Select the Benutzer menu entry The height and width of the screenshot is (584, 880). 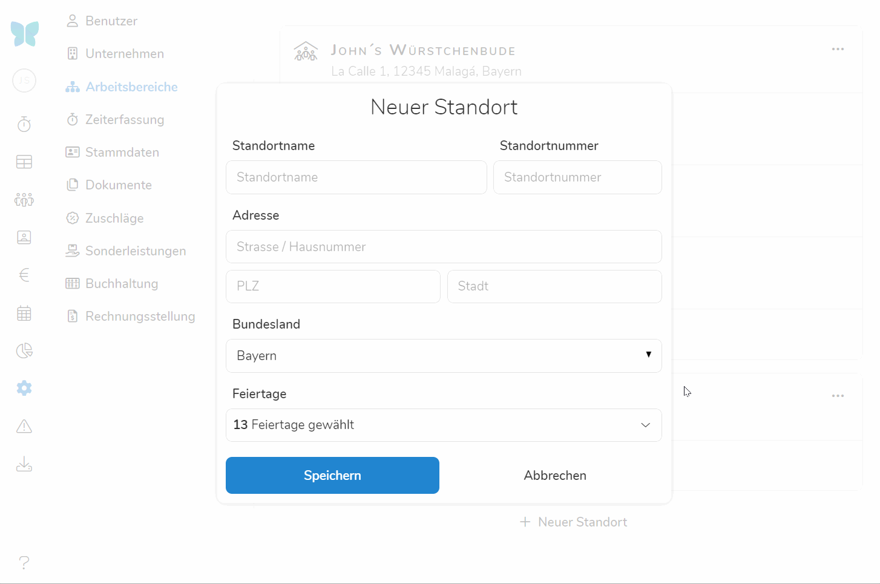[111, 21]
